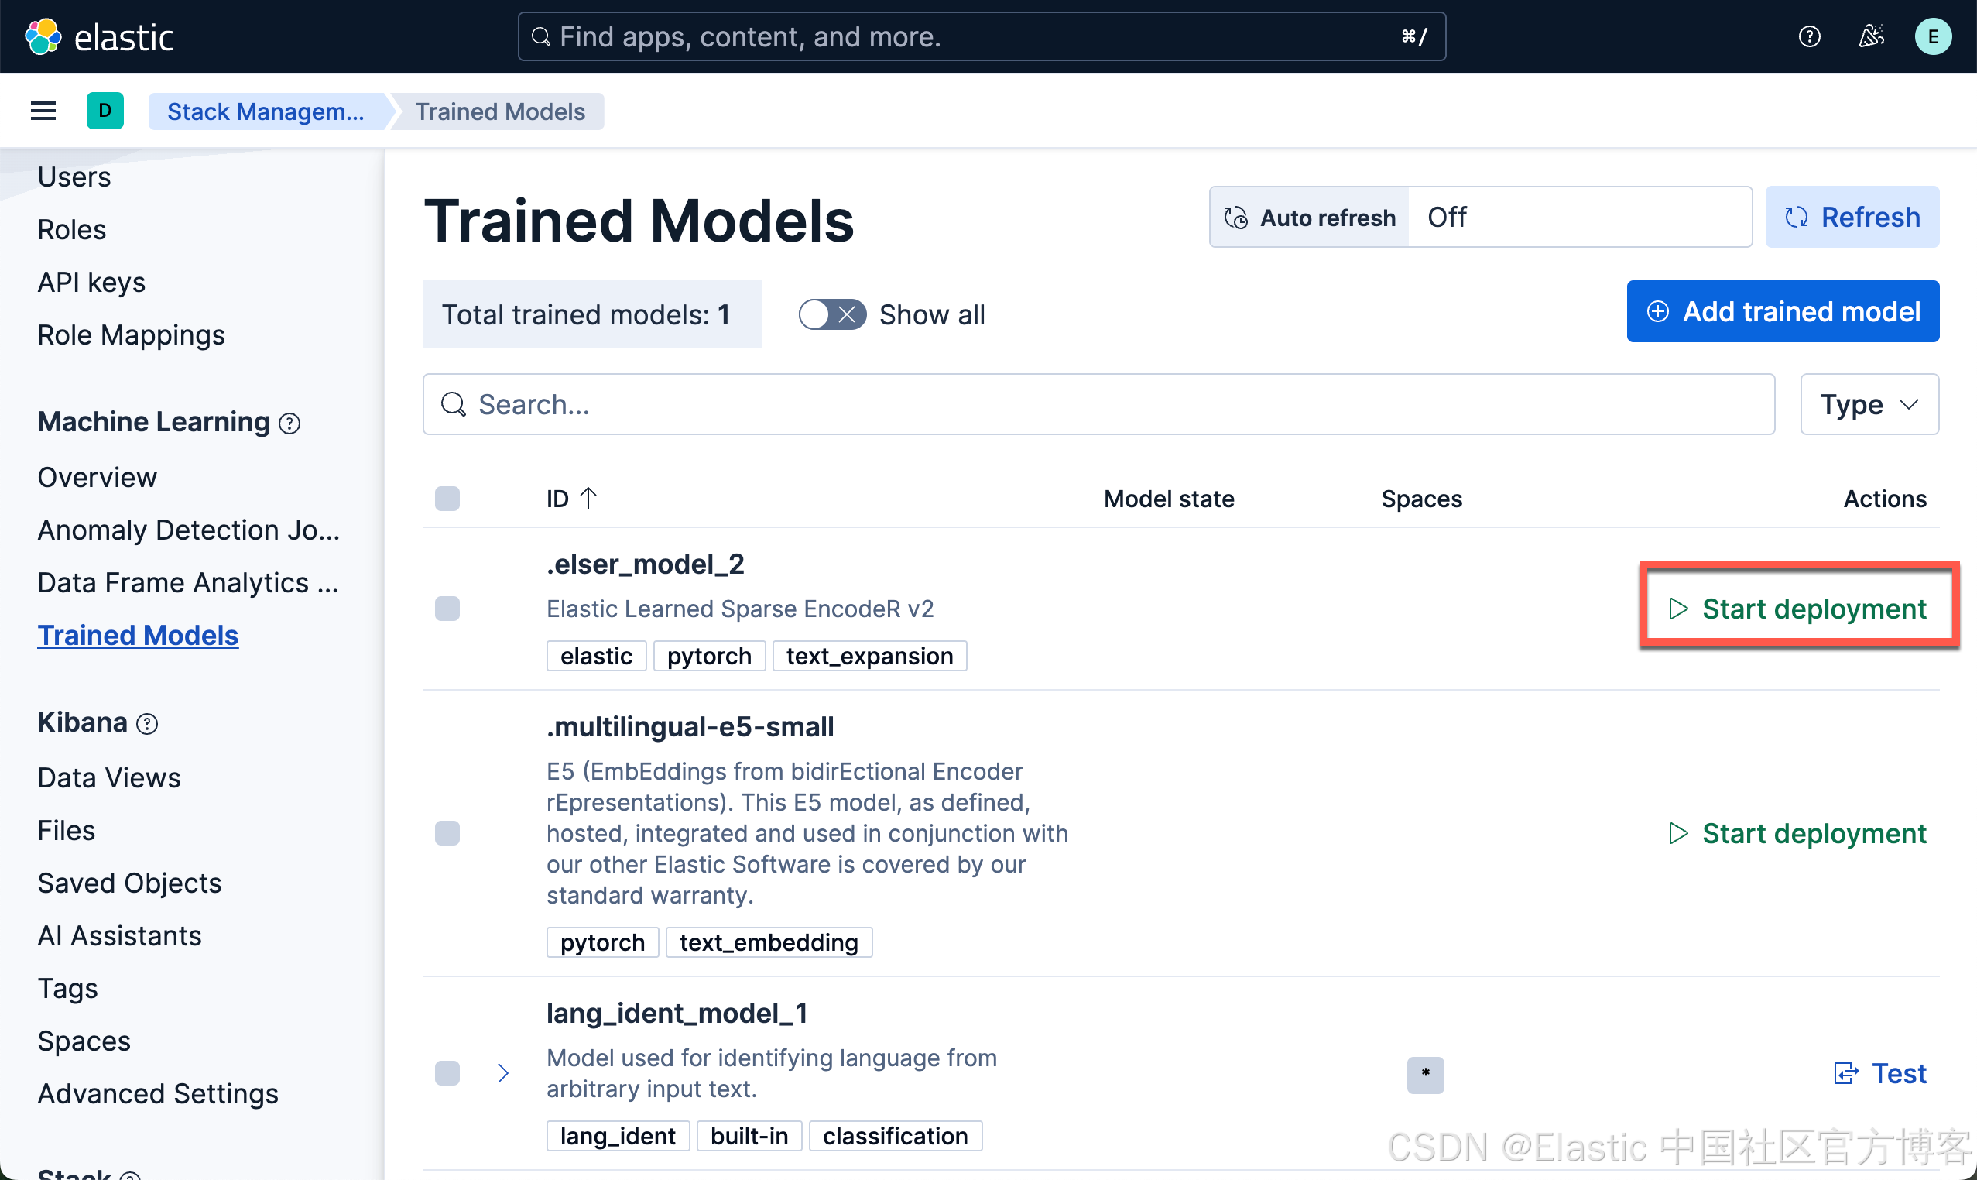Go to Anomaly Detection Jobs
Viewport: 1977px width, 1180px height.
(x=188, y=530)
